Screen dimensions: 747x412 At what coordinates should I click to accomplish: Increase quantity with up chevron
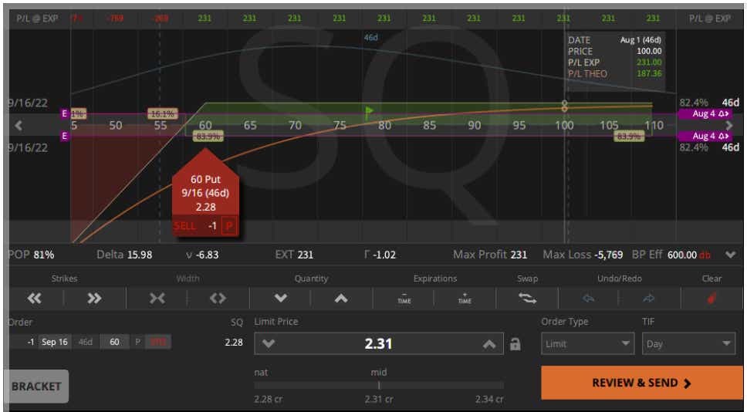coord(341,298)
